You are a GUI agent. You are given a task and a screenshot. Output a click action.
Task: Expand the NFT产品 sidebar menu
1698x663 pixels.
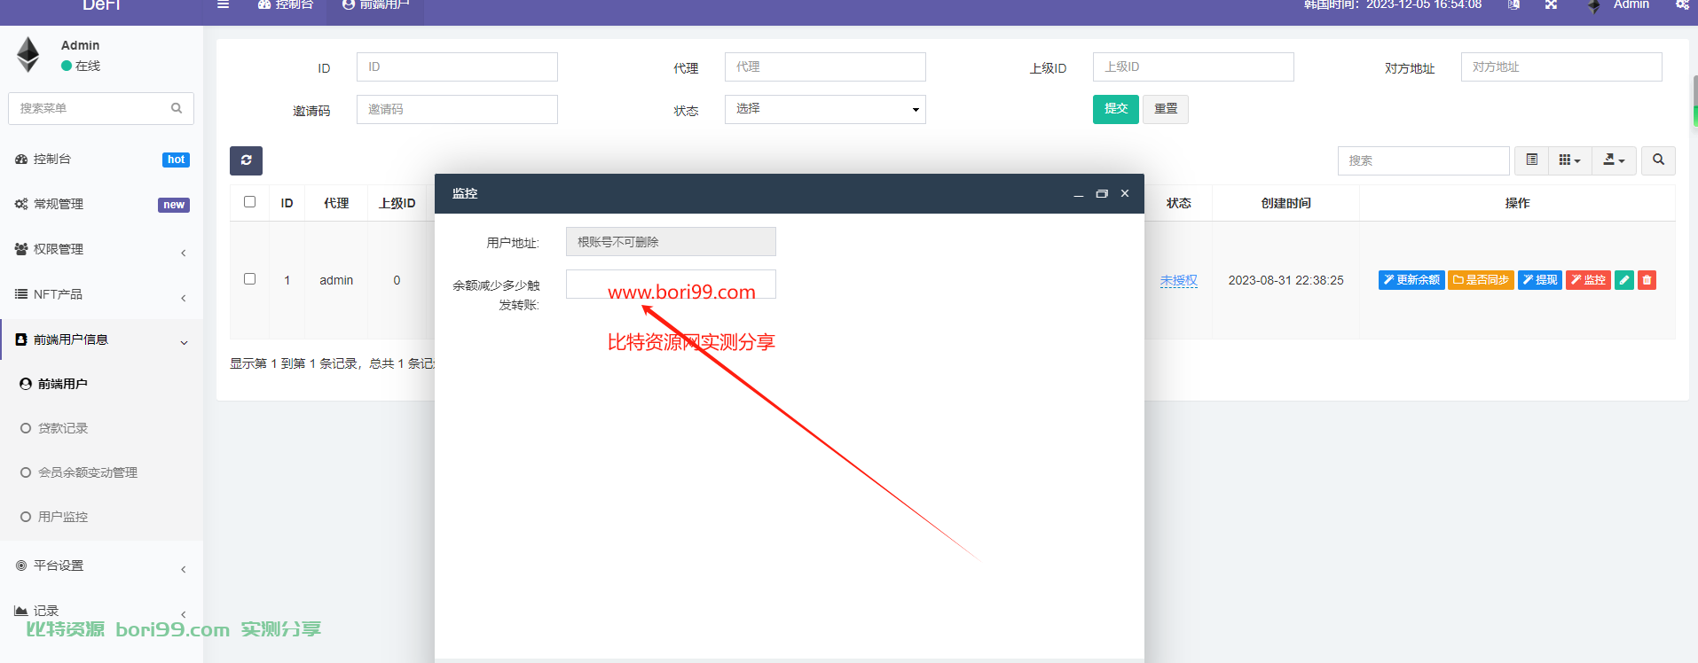click(101, 294)
